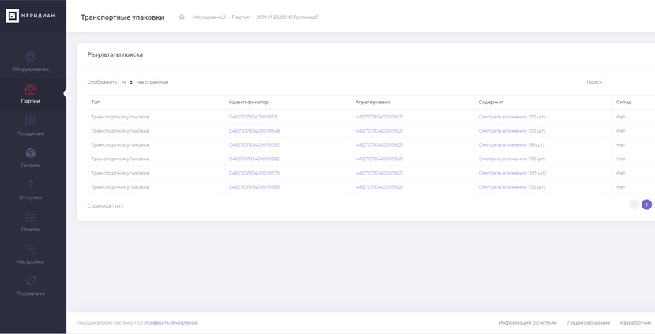
Task: Sort table by Агрегирована column header
Action: [373, 103]
